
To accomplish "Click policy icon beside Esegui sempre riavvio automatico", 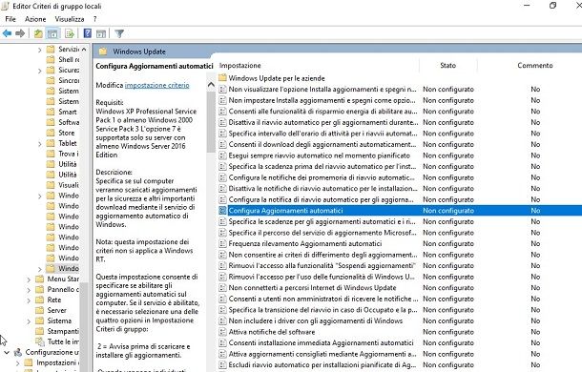I will click(x=222, y=155).
